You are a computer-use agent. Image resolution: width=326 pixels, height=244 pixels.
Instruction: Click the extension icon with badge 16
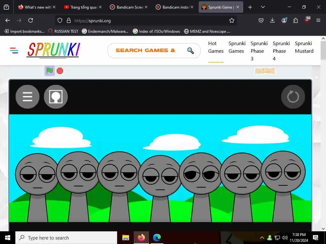pos(307,20)
